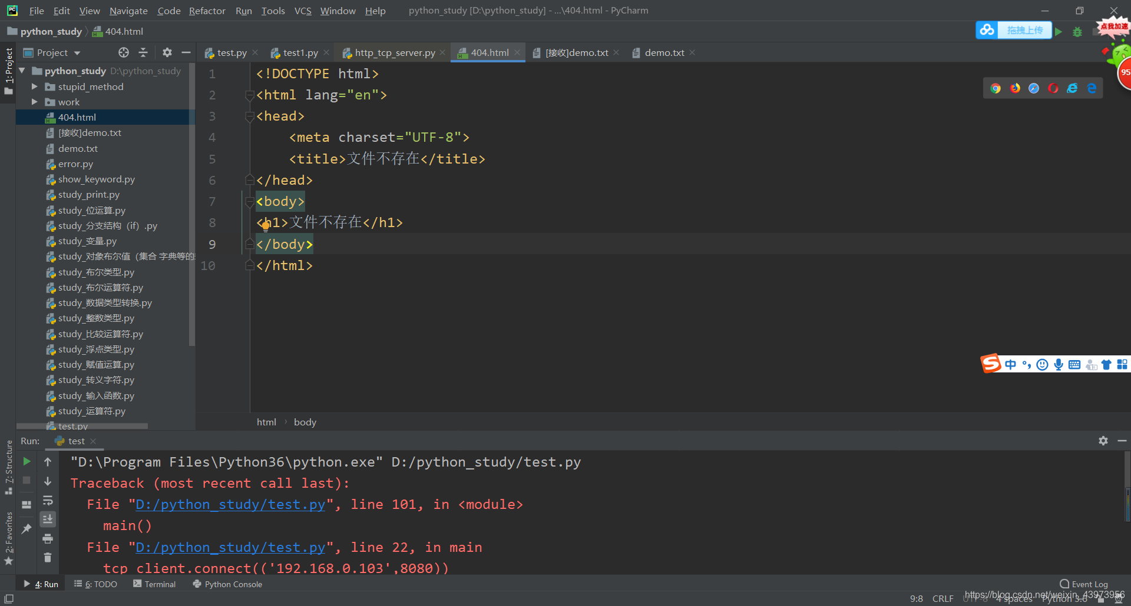Open preview in Edge browser icon
This screenshot has height=606, width=1131.
pyautogui.click(x=1092, y=88)
